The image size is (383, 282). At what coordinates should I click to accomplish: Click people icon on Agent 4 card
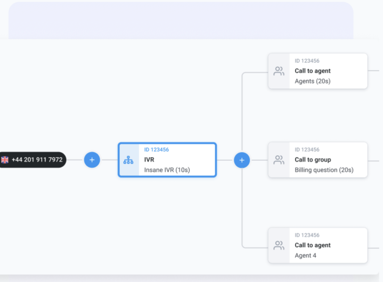279,245
